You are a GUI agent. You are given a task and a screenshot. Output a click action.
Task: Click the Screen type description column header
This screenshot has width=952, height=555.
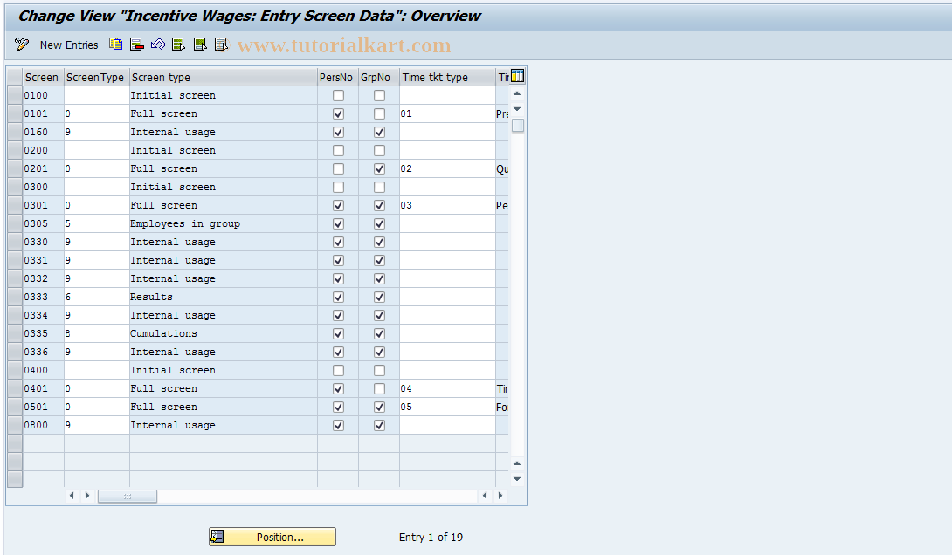click(224, 77)
